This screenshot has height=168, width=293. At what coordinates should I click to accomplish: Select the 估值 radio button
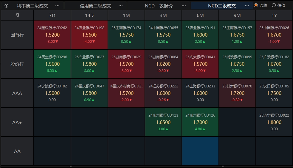[x=274, y=5]
